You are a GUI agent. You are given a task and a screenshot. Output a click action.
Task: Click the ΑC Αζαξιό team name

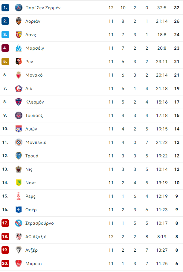pos(36,237)
